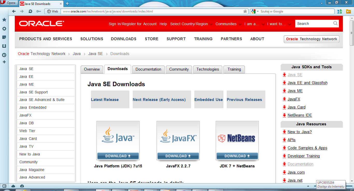Open Google search engine selector dropdown
The width and height of the screenshot is (354, 191).
(x=255, y=11)
